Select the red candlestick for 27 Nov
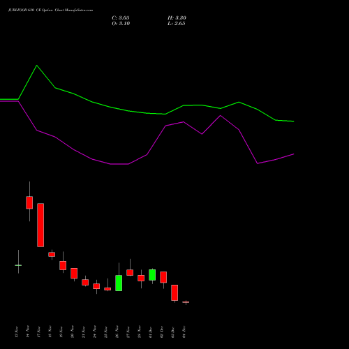349x349 pixels. [130, 272]
